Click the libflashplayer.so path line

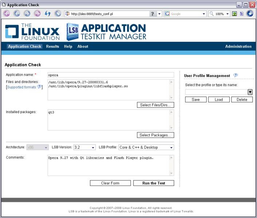click(x=88, y=86)
